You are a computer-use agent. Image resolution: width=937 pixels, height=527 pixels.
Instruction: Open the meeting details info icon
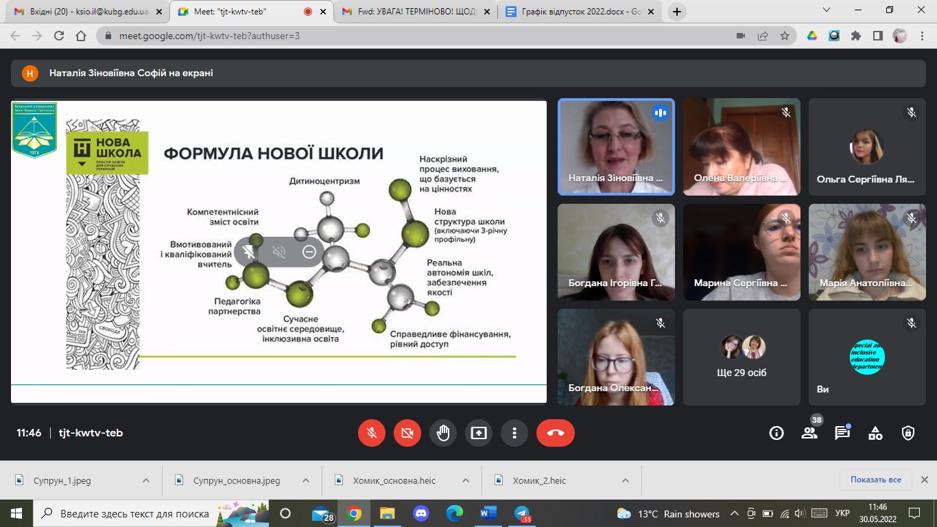[x=776, y=433]
